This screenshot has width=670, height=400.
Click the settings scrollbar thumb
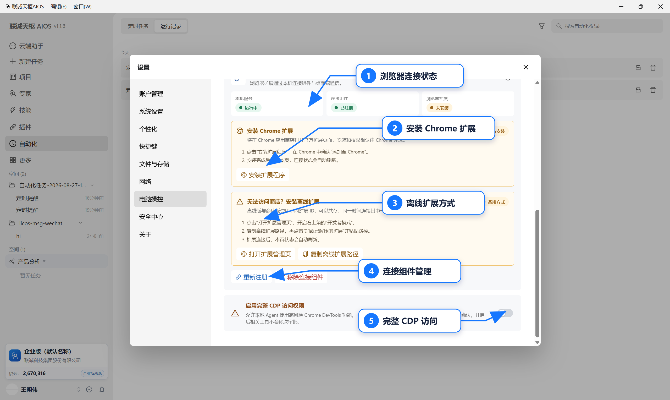537,273
